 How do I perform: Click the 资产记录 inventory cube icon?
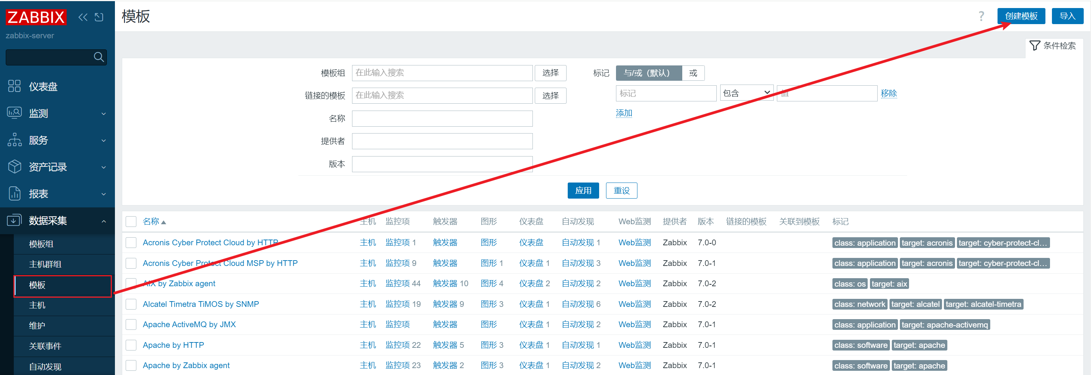point(15,167)
